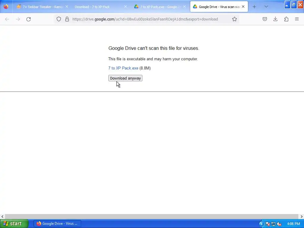The height and width of the screenshot is (228, 304).
Task: Go forward to the next page
Action: (18, 19)
